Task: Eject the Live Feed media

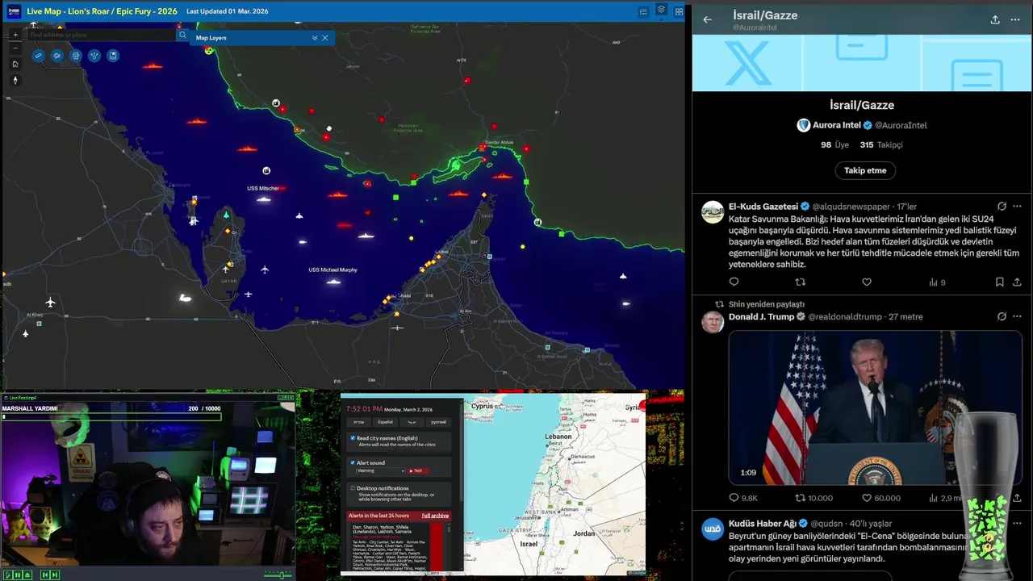Action: tap(27, 575)
